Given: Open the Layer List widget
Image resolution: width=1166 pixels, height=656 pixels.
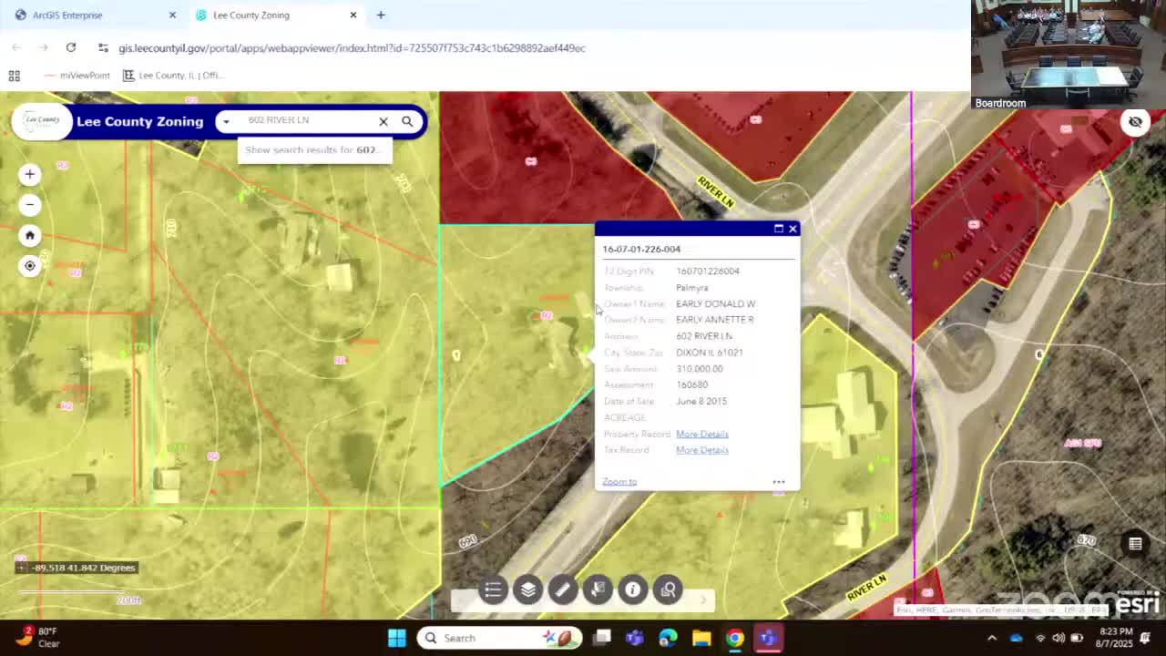Looking at the screenshot, I should (x=528, y=589).
